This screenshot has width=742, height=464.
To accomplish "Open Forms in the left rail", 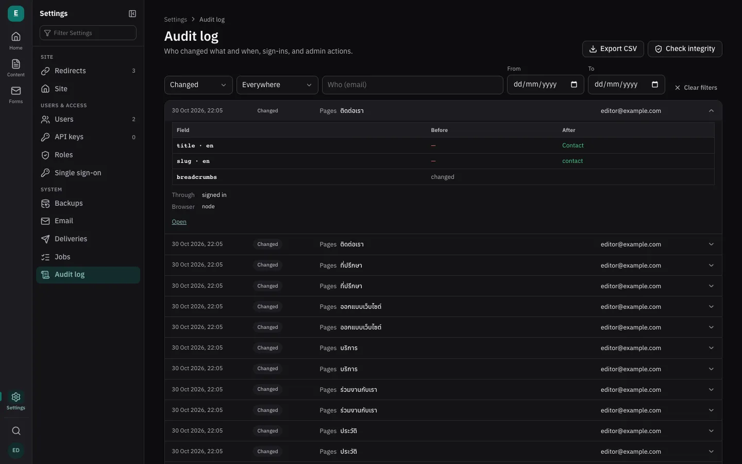I will 16,95.
